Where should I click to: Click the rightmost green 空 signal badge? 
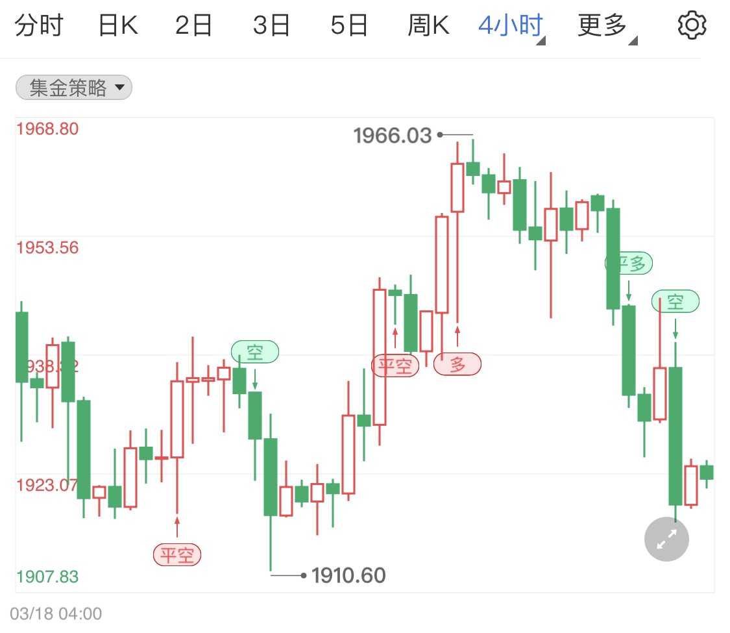675,301
